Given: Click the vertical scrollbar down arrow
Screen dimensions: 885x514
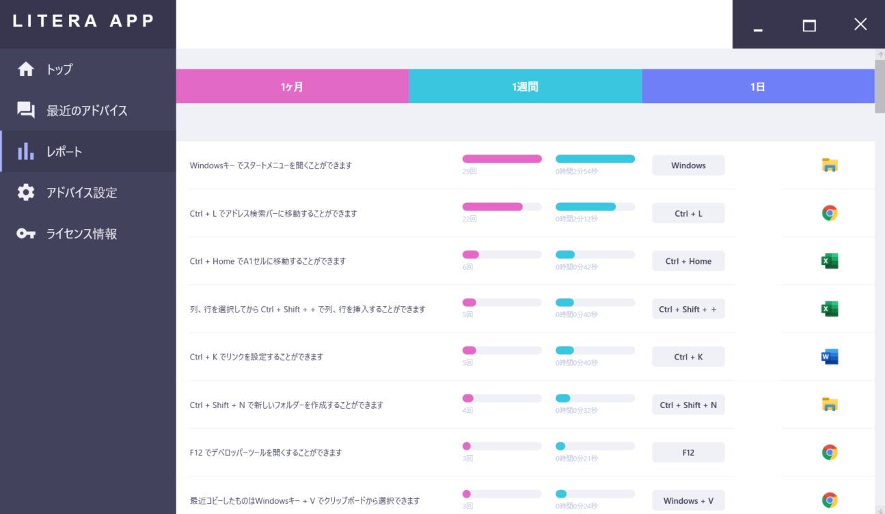Looking at the screenshot, I should tap(880, 509).
